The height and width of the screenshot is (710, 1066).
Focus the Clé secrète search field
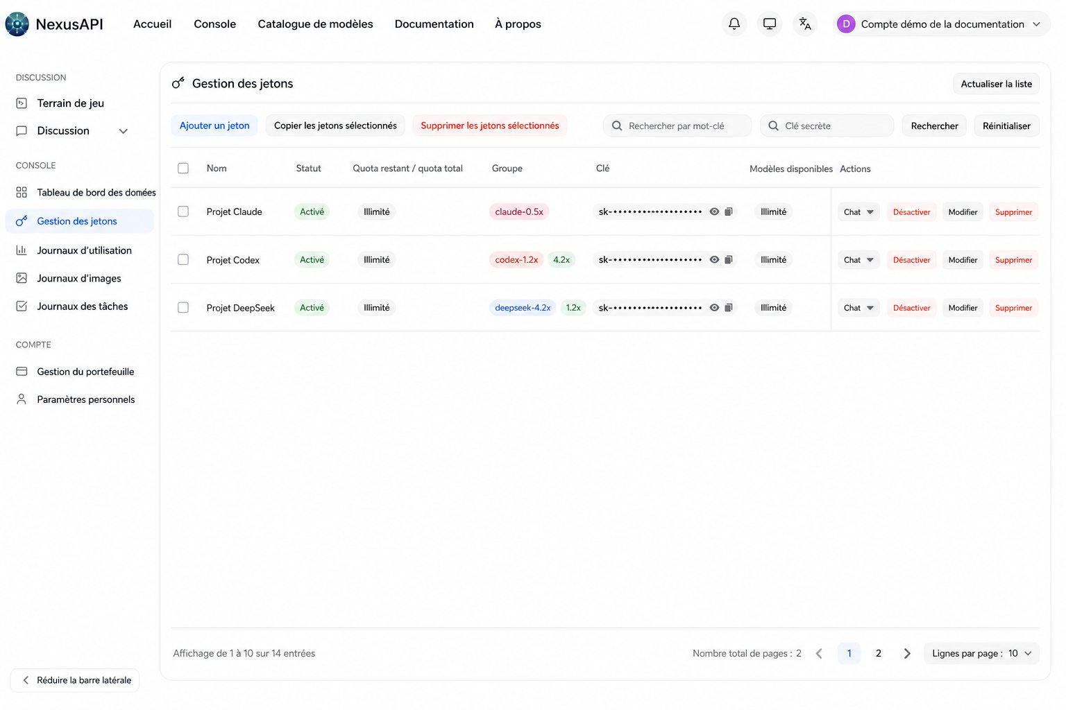(827, 125)
